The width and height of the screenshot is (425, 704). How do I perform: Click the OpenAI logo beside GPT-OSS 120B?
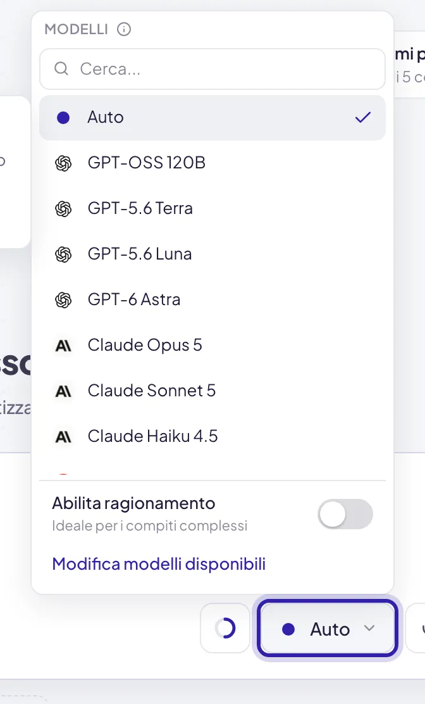[x=63, y=163]
